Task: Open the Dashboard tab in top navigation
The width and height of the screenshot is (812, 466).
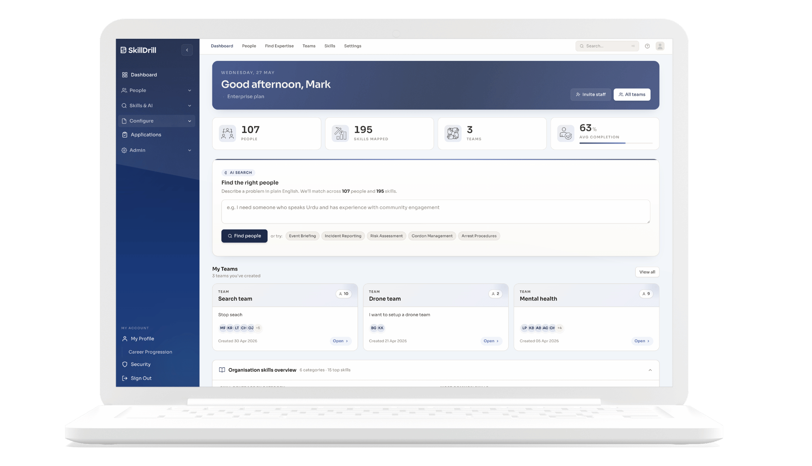Action: point(222,46)
